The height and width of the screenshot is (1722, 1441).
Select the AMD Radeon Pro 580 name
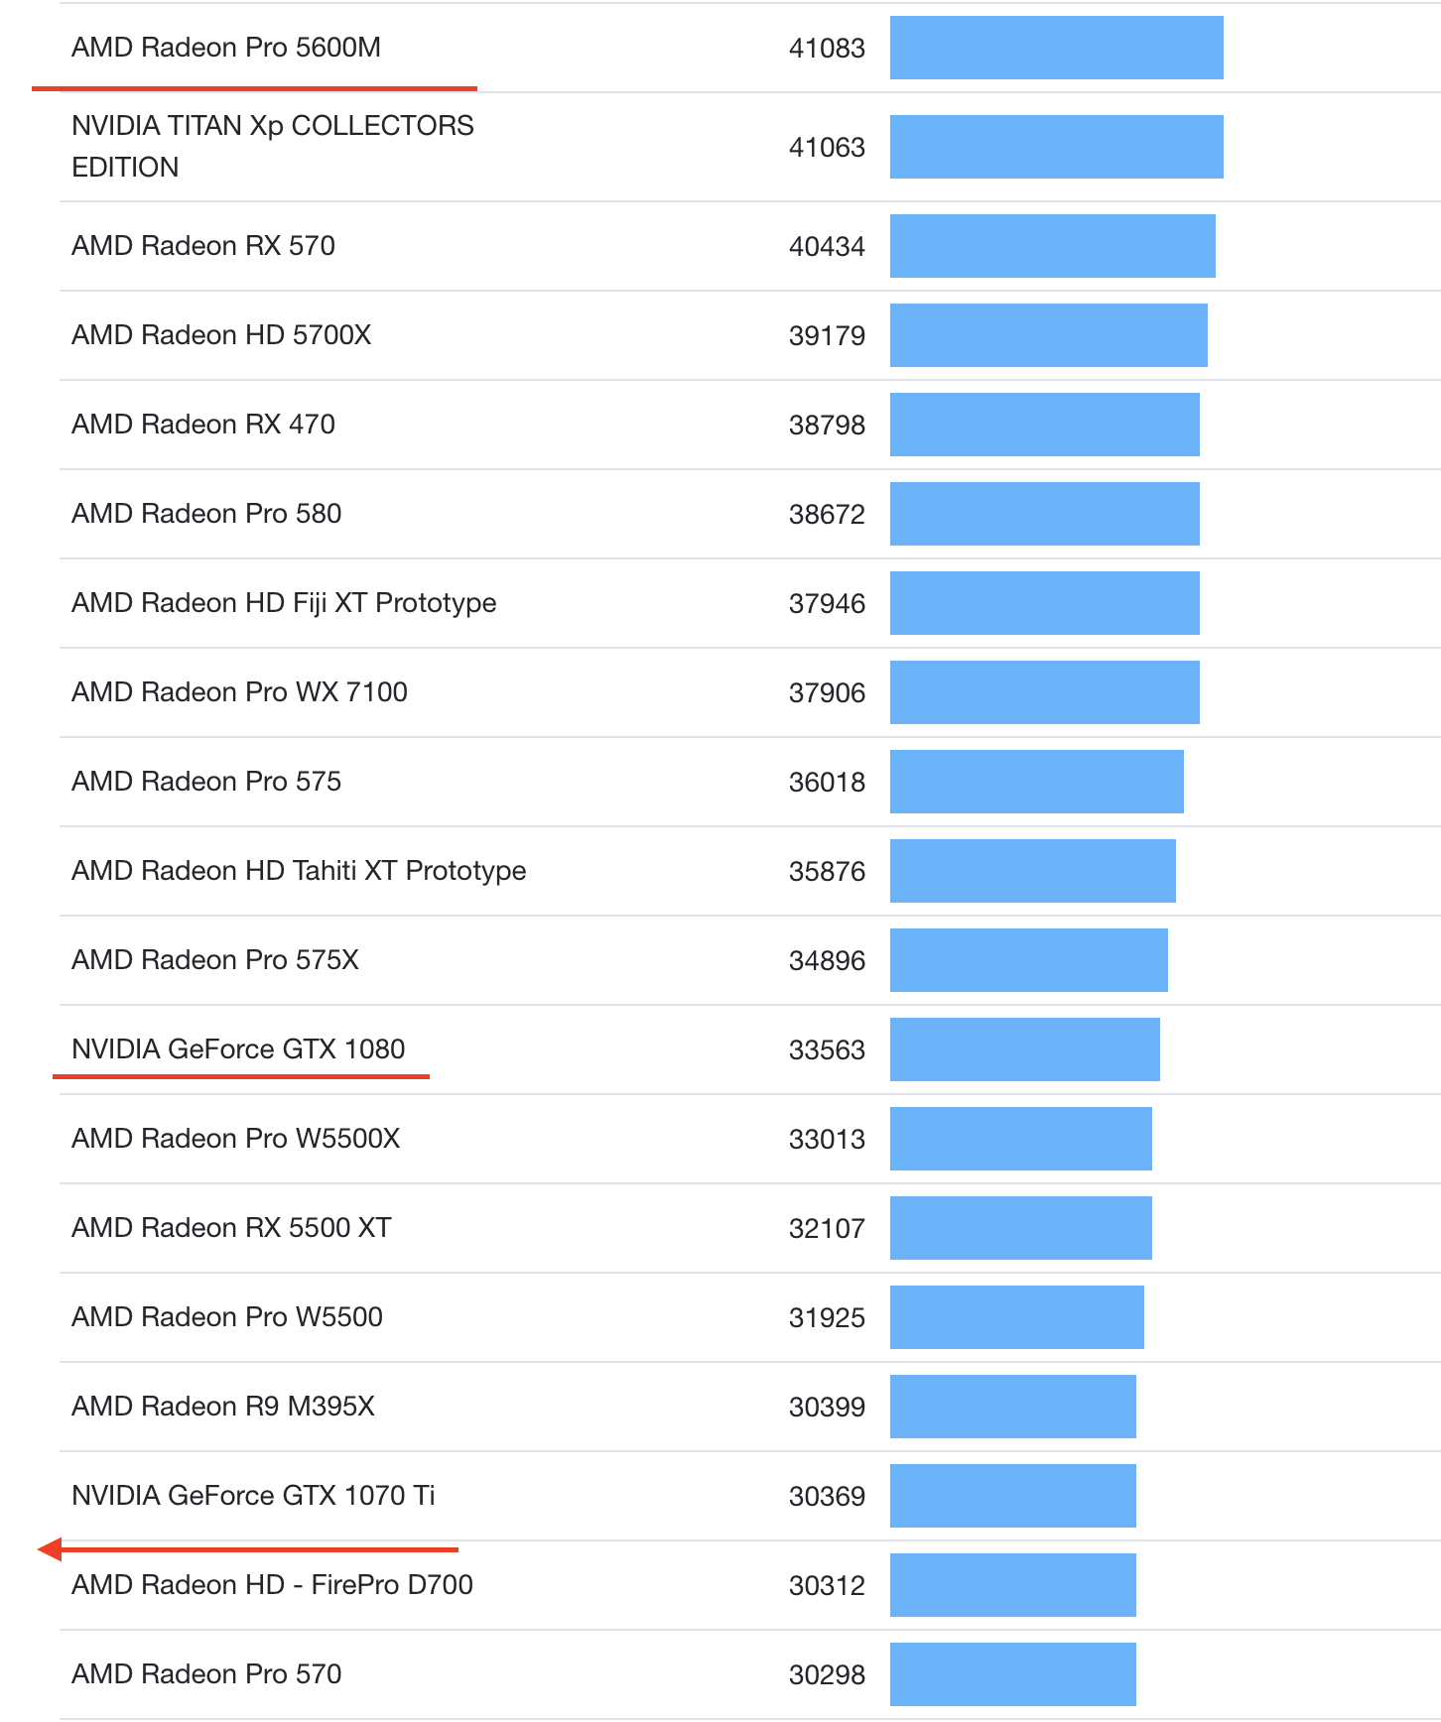[x=206, y=514]
